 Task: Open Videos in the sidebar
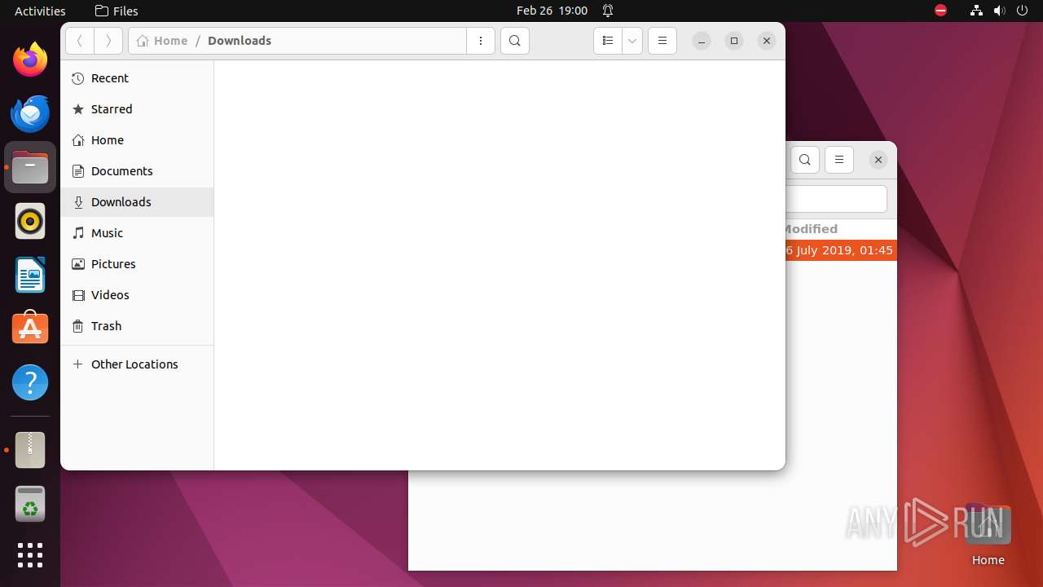click(x=137, y=295)
